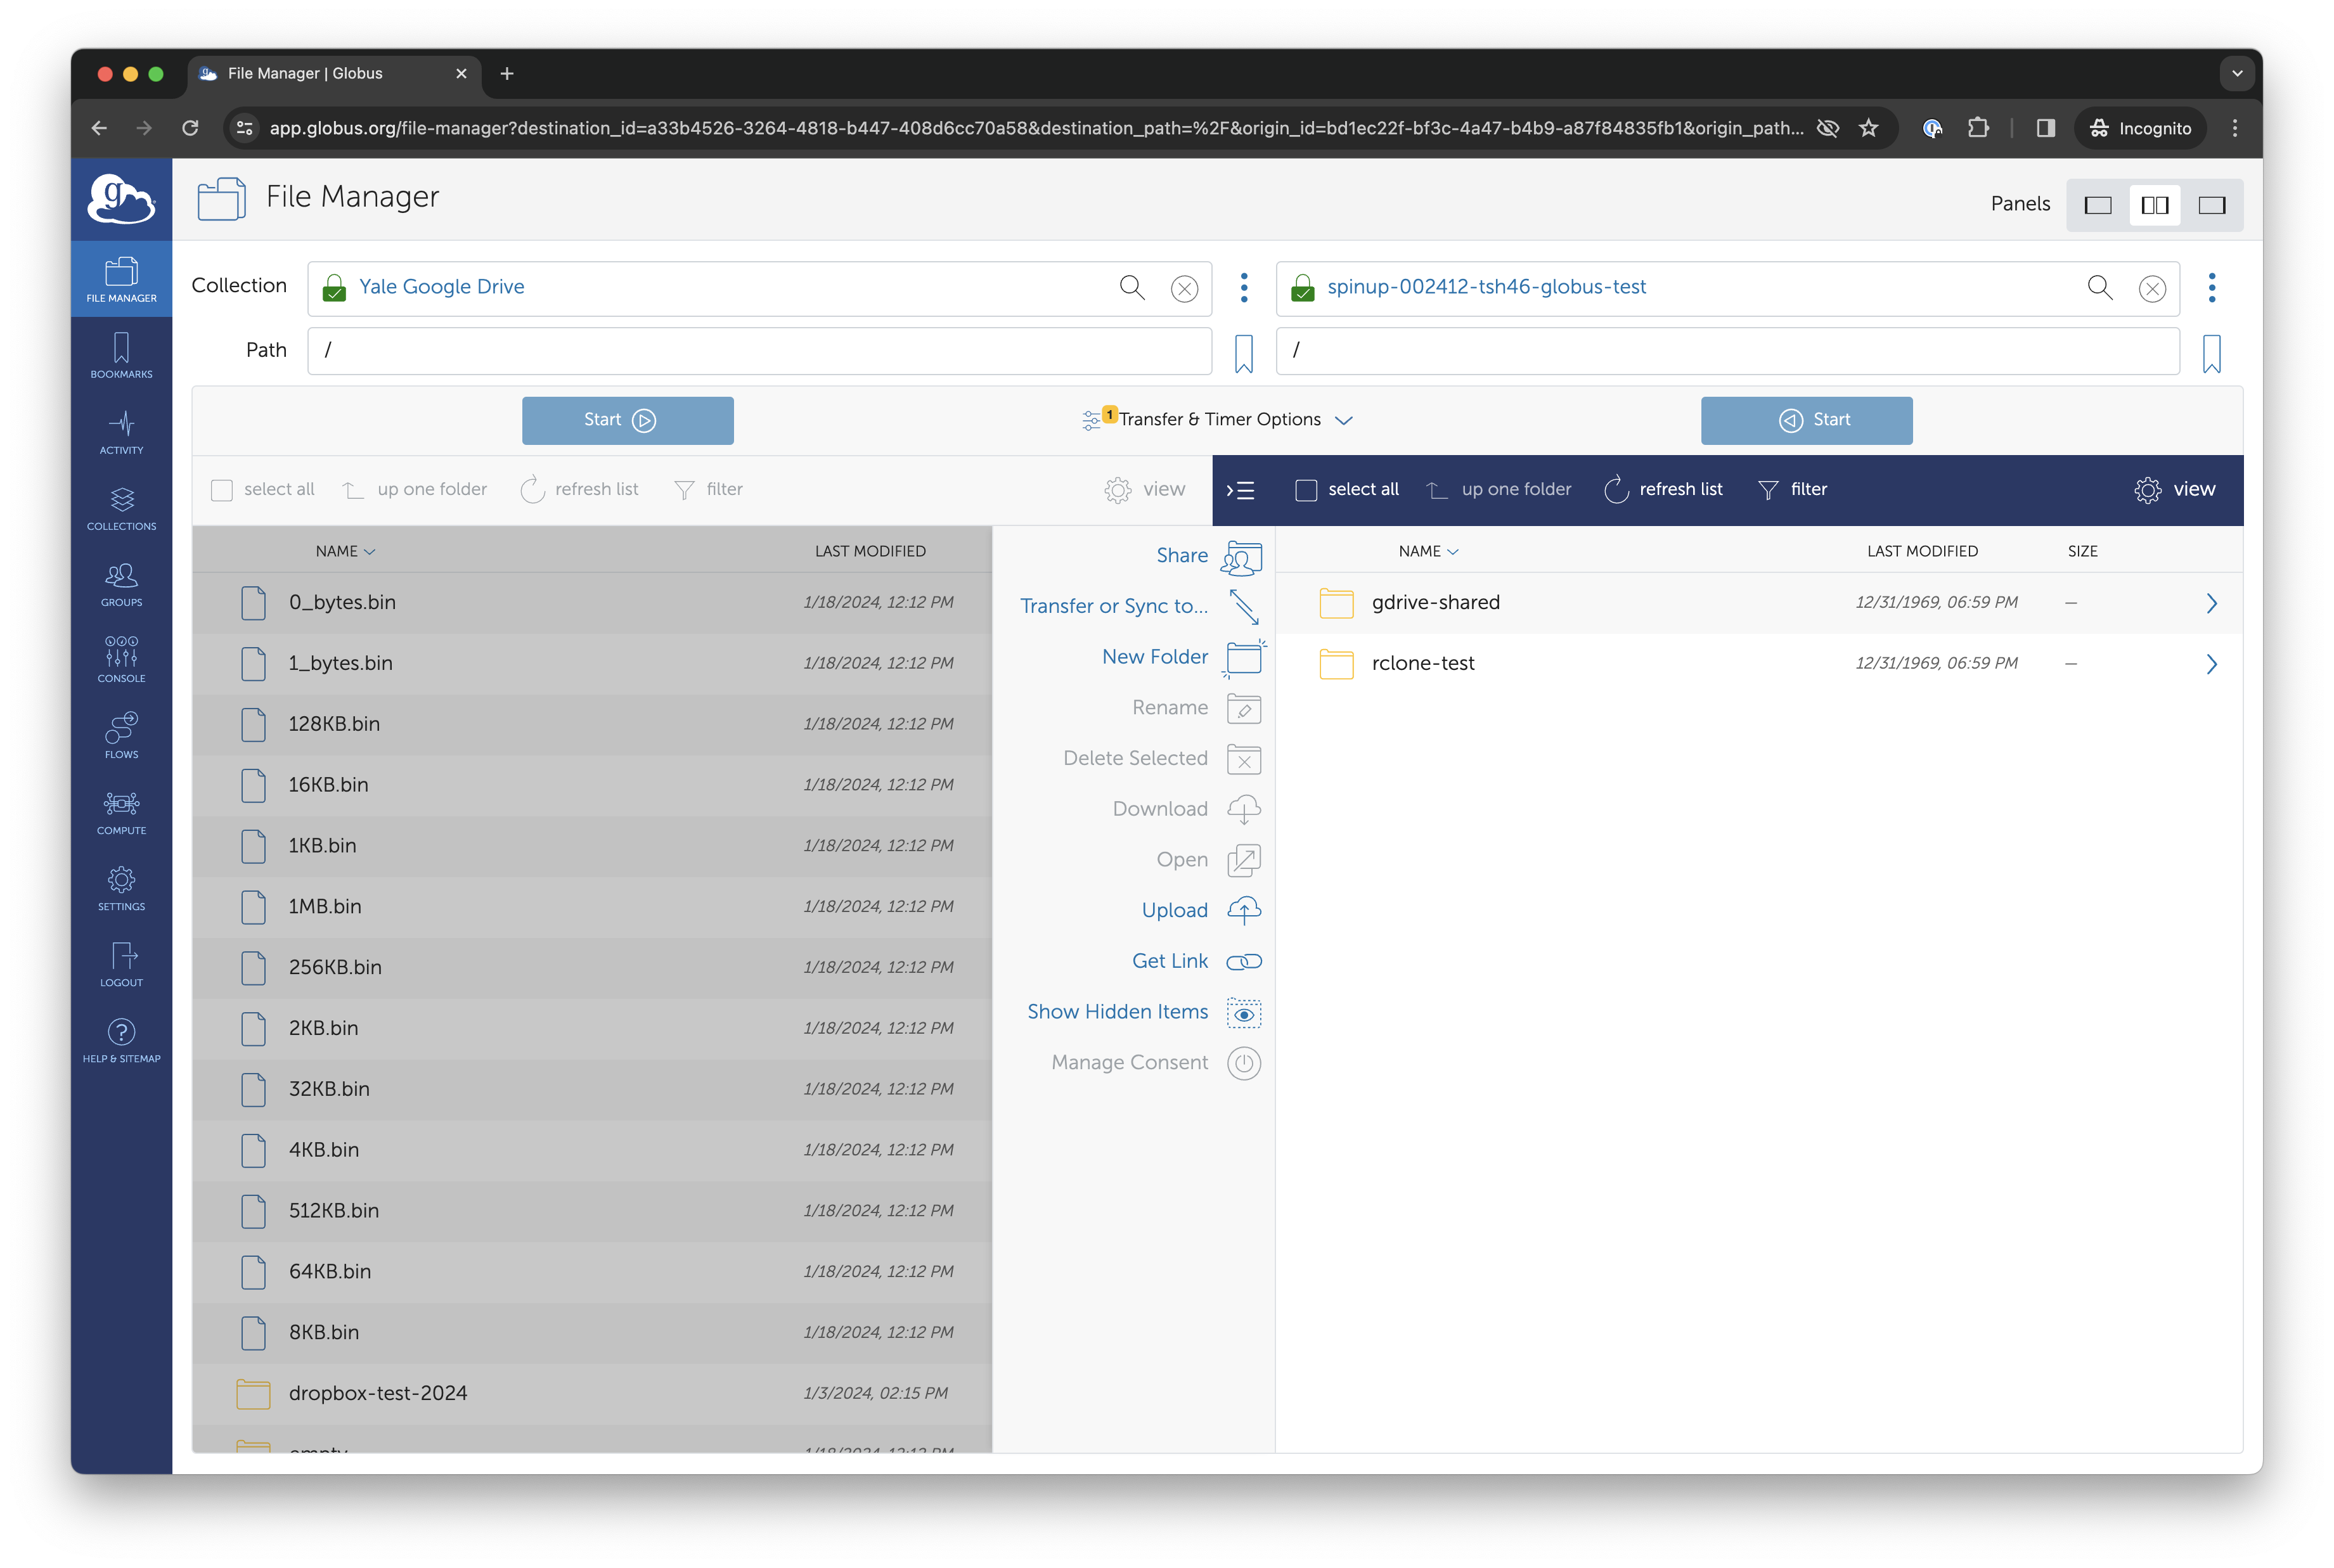Select file 0_bytes.bin
The image size is (2334, 1568).
tap(592, 603)
